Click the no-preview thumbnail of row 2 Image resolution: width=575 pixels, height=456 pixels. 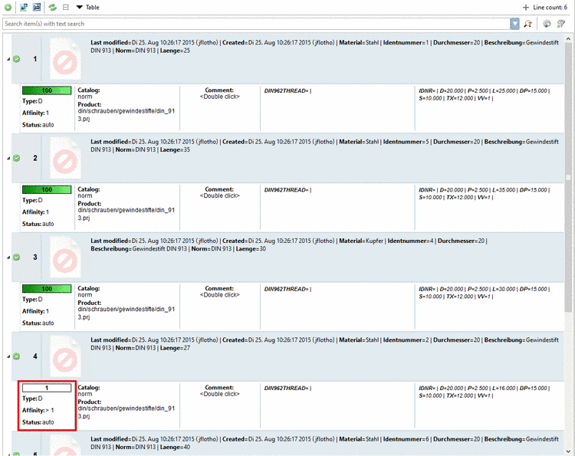65,158
